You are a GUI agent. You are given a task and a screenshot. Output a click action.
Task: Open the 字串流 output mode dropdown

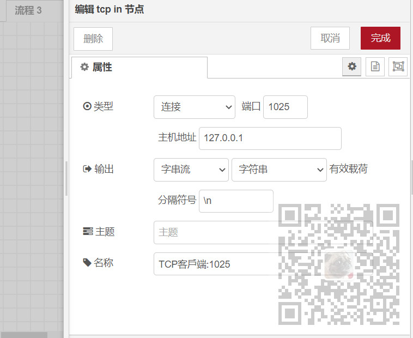click(191, 170)
